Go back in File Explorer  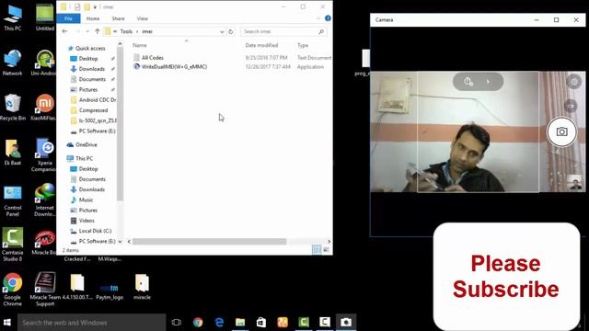click(x=64, y=31)
